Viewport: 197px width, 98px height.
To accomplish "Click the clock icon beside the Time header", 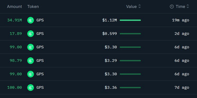I will pyautogui.click(x=172, y=7).
